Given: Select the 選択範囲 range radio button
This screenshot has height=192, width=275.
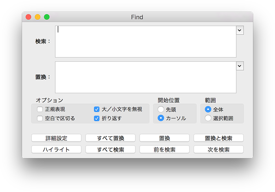Looking at the screenshot, I should (x=208, y=118).
